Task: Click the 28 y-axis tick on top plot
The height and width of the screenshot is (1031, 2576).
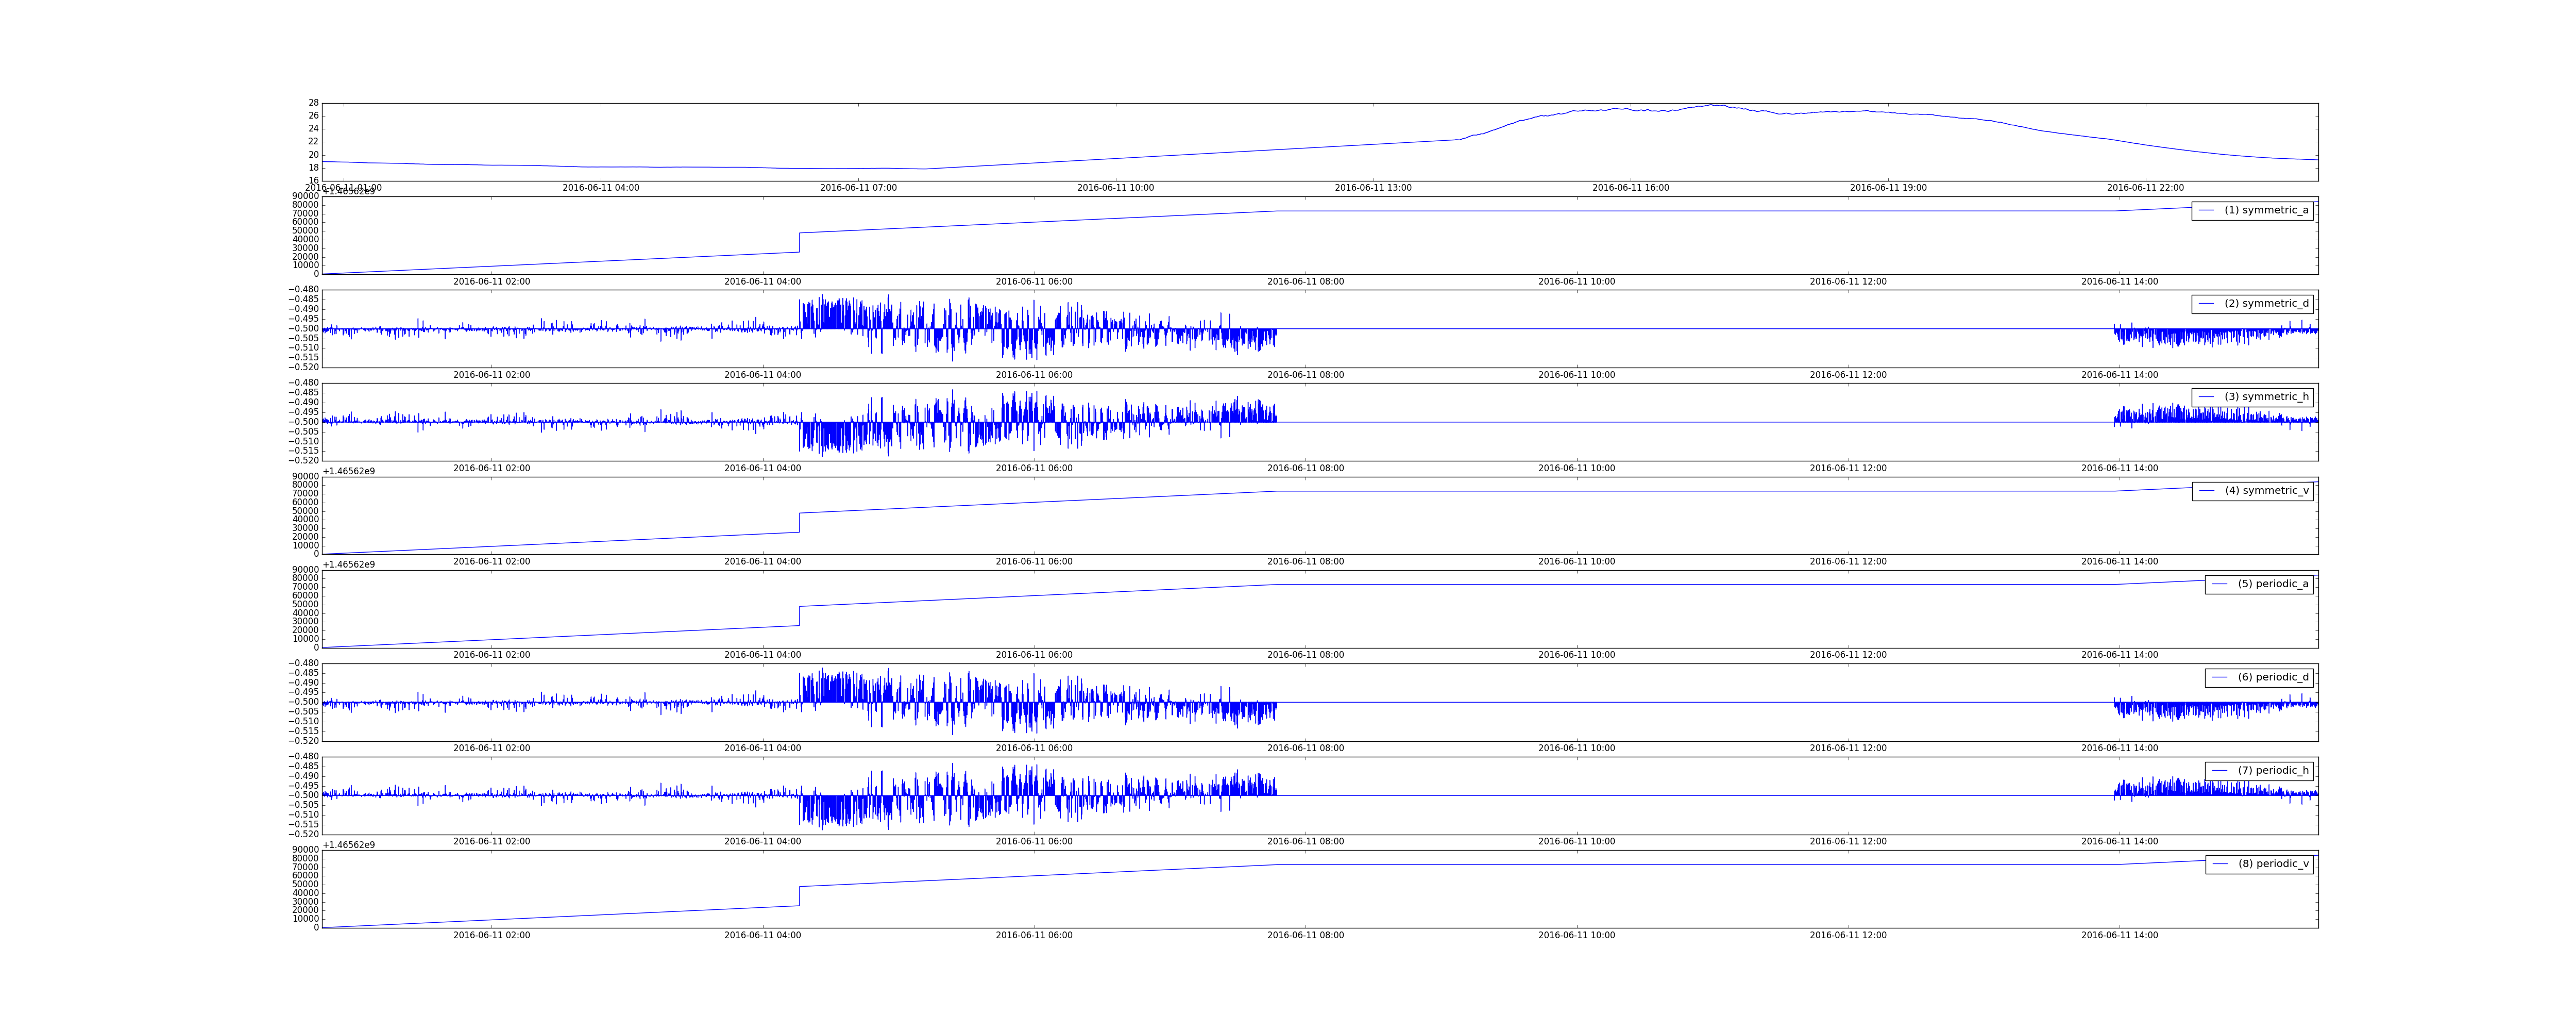Action: click(x=313, y=103)
